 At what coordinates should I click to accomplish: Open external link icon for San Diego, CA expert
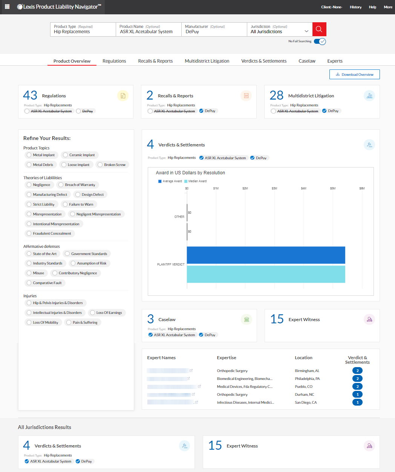tap(196, 402)
